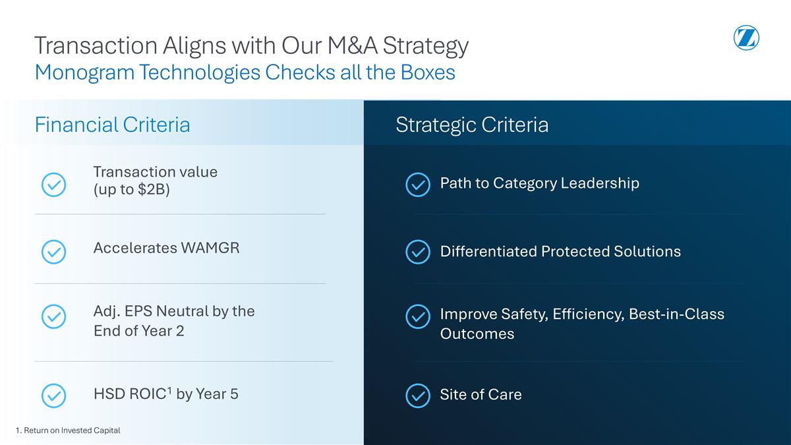Viewport: 791px width, 445px height.
Task: Click the Differentiated Protected Solutions text
Action: click(560, 251)
